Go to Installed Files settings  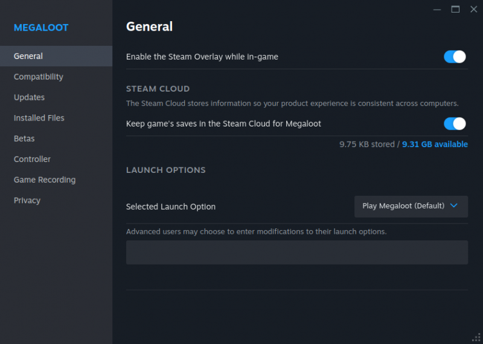point(56,118)
